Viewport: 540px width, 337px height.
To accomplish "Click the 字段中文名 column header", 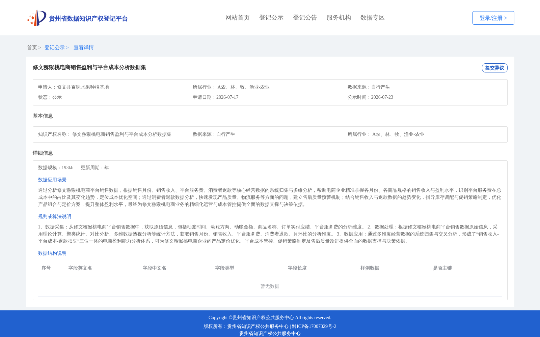I will pyautogui.click(x=155, y=268).
